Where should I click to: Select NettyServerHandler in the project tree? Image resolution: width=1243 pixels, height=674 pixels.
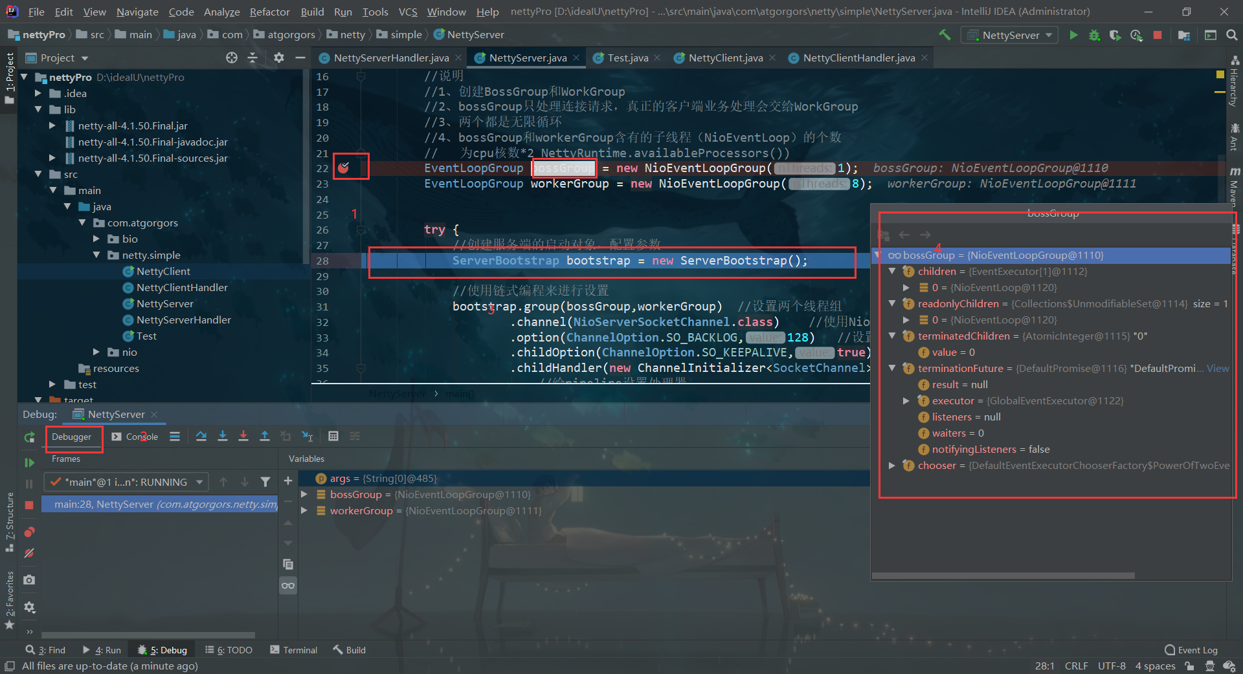pyautogui.click(x=183, y=320)
